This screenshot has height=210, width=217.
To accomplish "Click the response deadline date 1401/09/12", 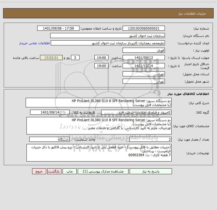I will point(144,58).
